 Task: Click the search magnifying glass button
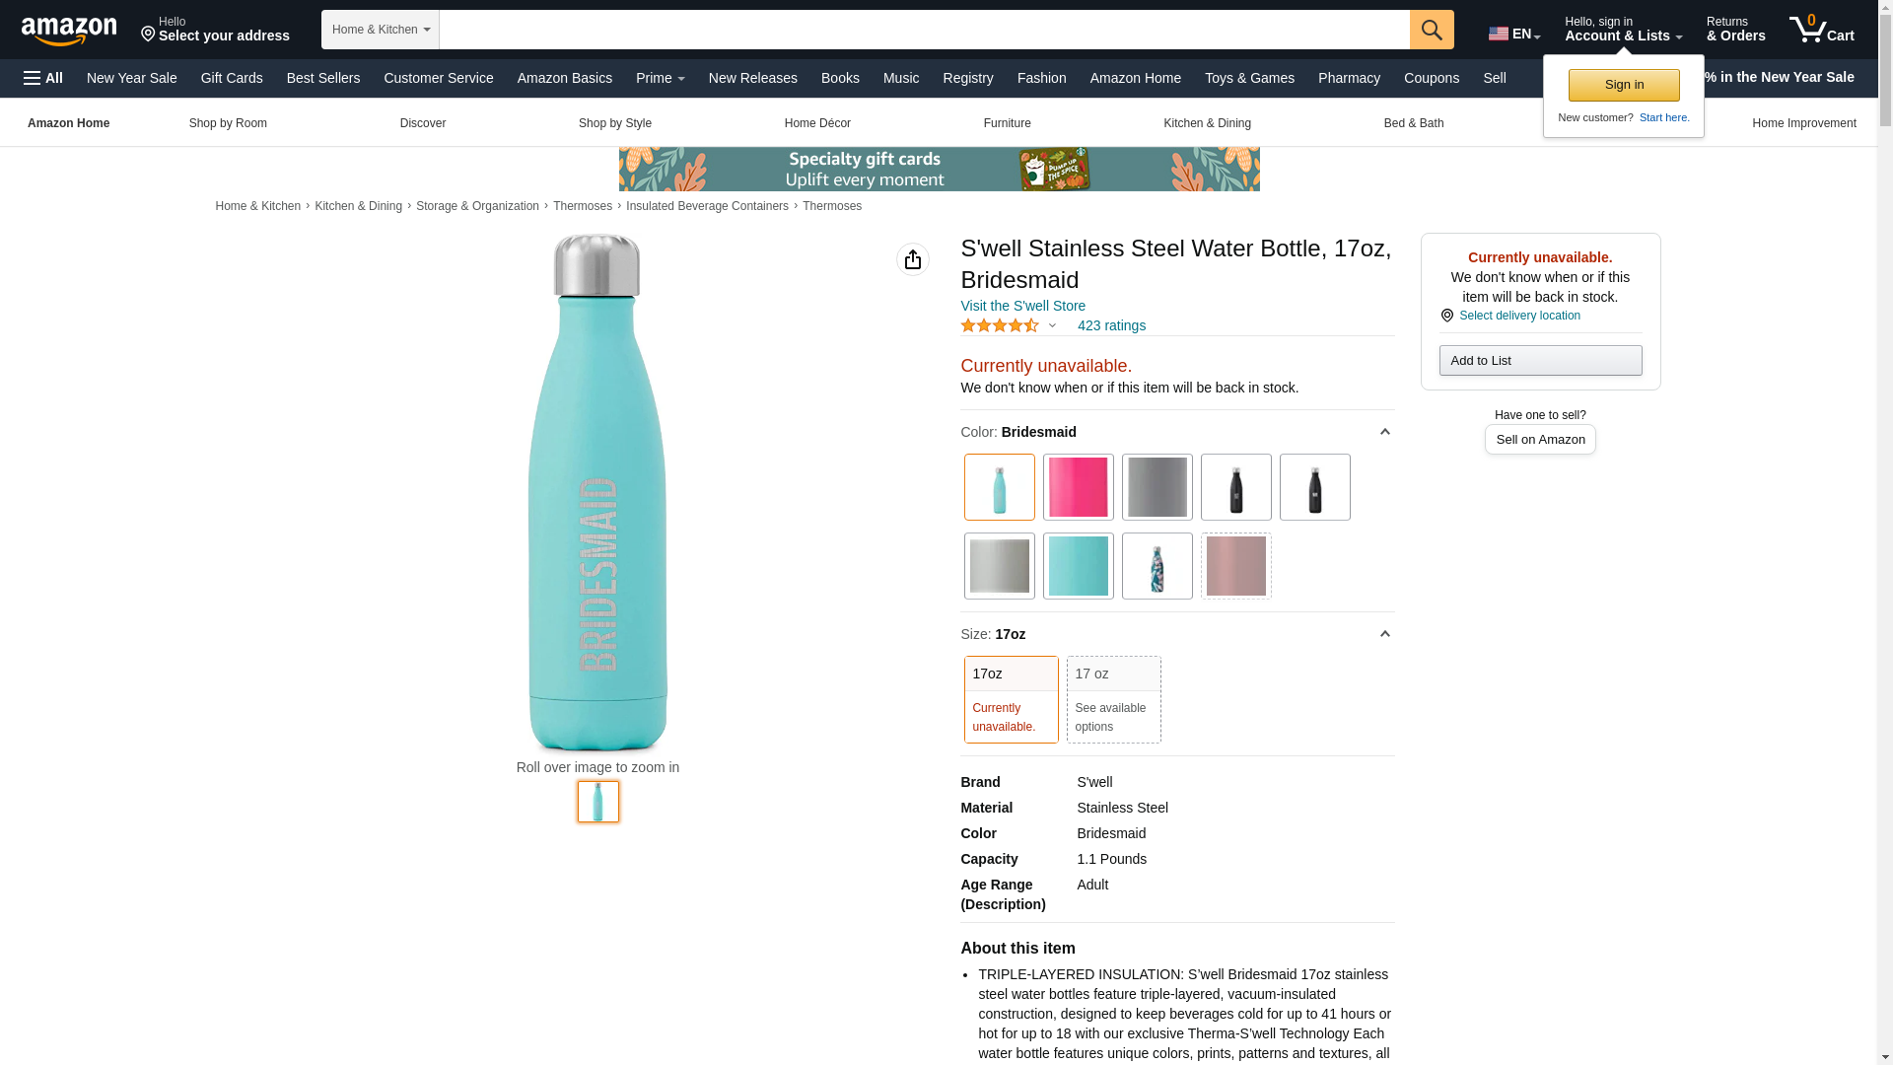tap(1432, 30)
